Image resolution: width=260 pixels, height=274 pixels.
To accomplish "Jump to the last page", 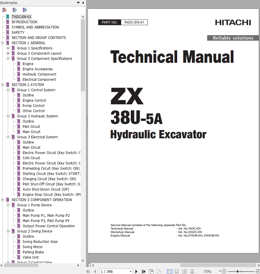I will coord(144,271).
